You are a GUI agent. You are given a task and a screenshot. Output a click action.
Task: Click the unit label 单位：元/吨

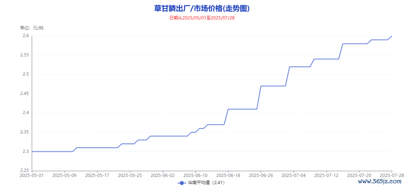point(32,28)
